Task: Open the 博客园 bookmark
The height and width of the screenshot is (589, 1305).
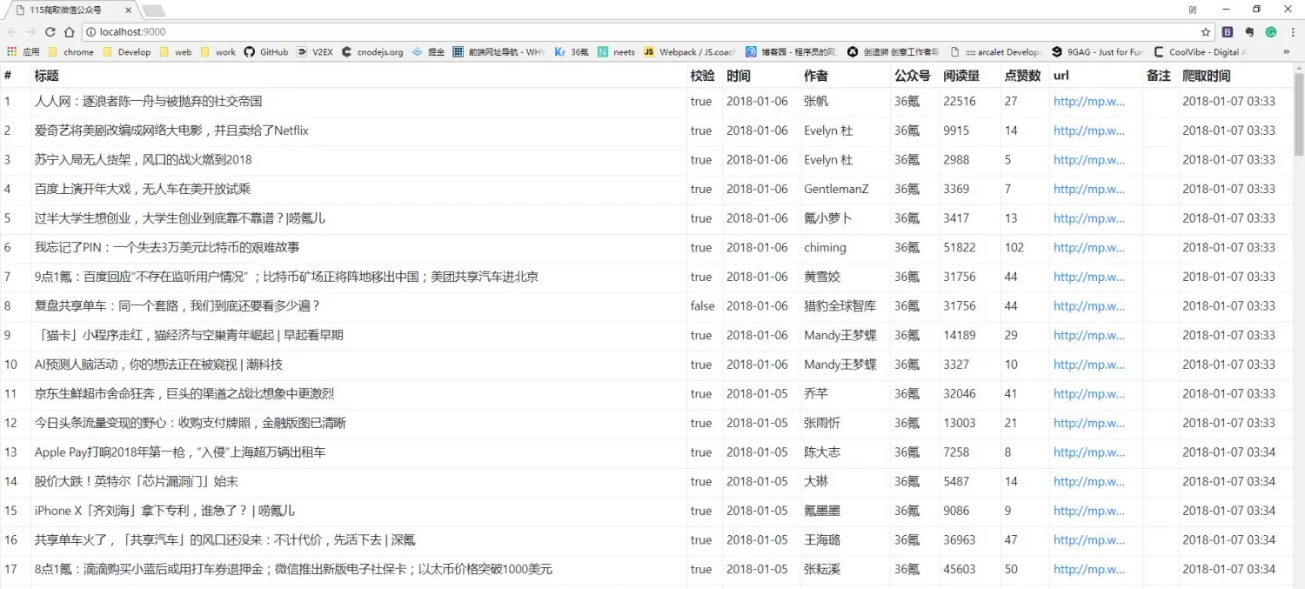Action: coord(792,52)
